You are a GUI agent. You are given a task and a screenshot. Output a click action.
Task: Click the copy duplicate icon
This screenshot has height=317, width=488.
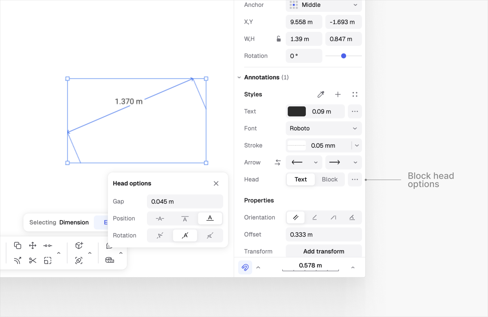coord(18,246)
